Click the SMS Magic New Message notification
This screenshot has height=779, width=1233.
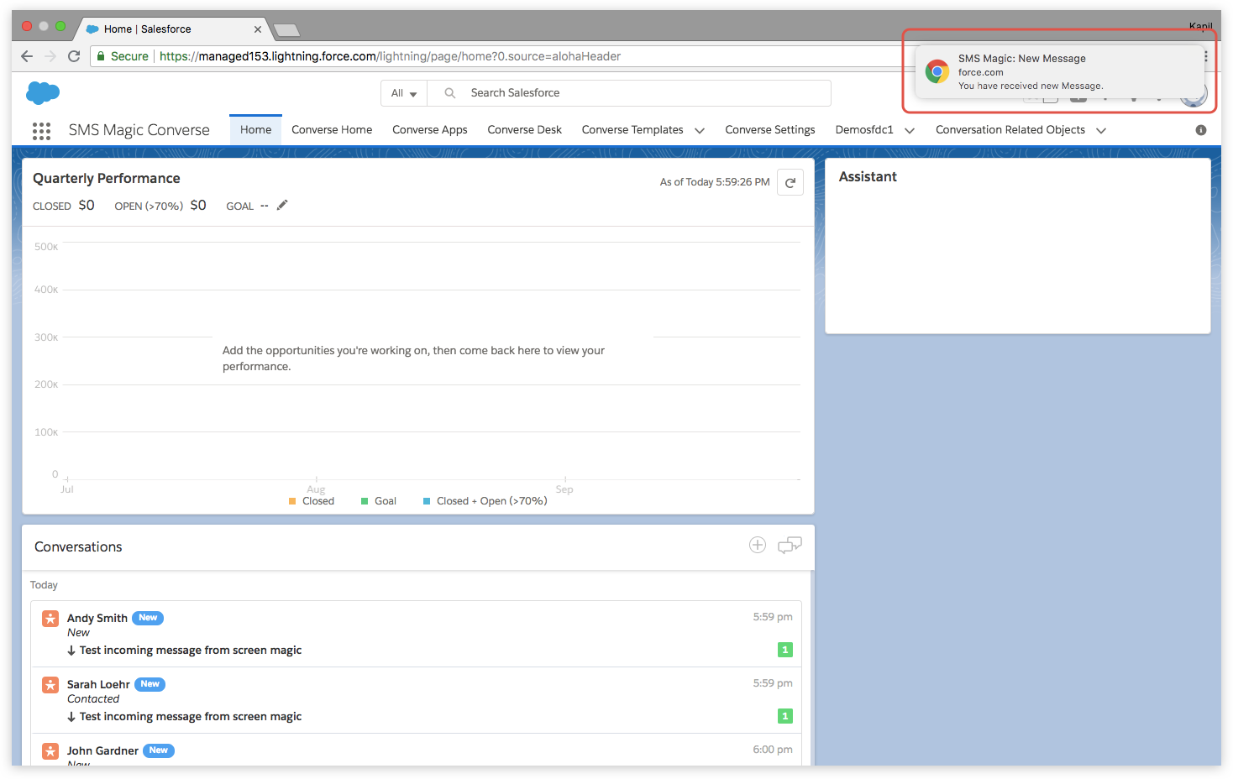point(1060,71)
